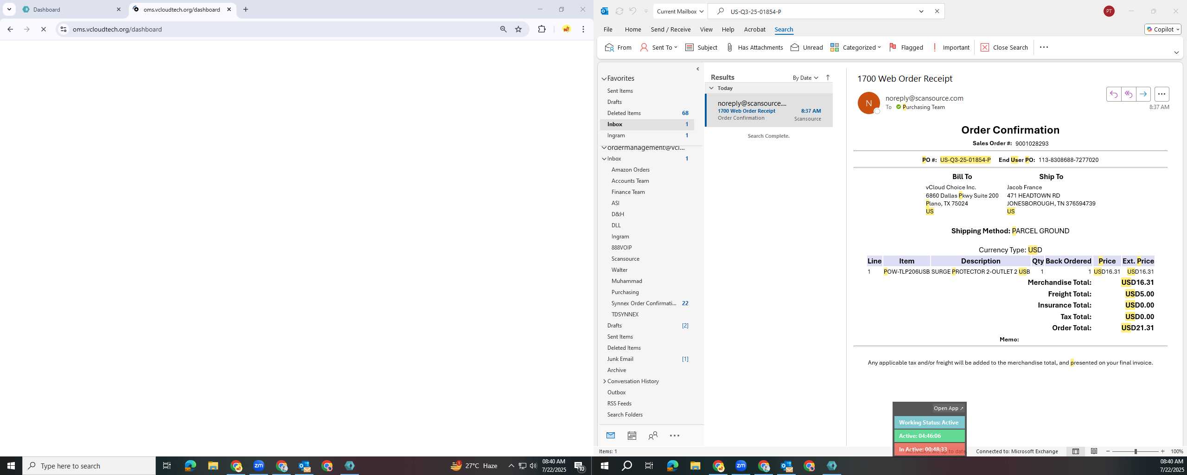This screenshot has width=1187, height=475.
Task: Open the File menu in Outlook
Action: click(608, 29)
